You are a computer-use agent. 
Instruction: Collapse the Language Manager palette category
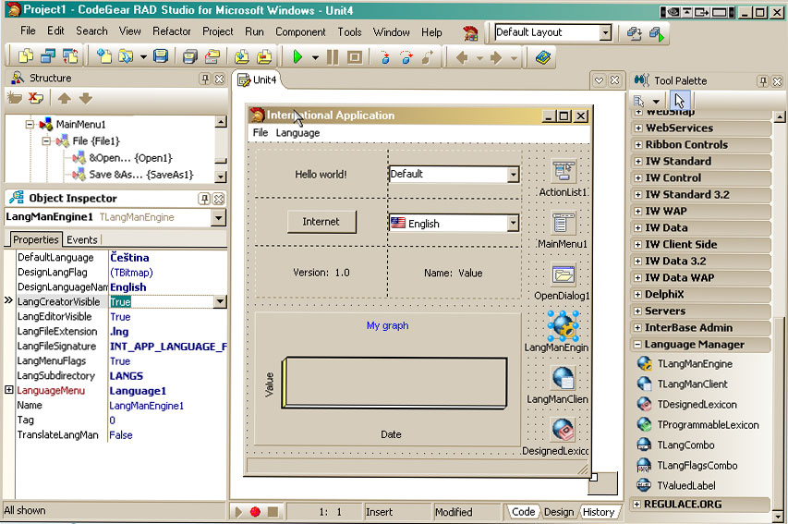coord(638,345)
